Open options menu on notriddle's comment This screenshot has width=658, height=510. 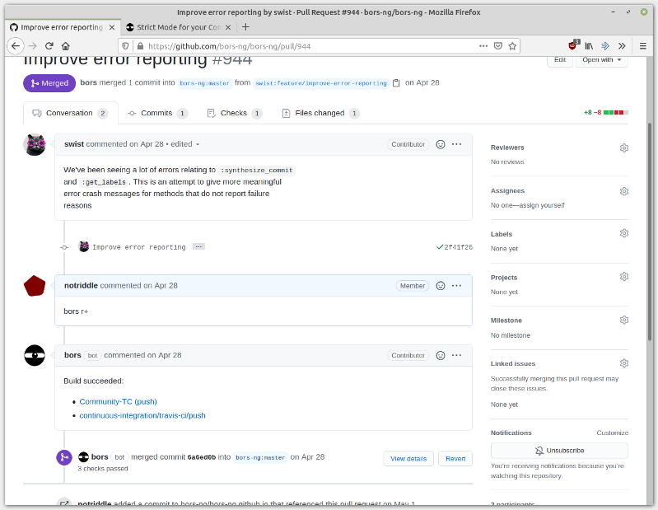[456, 285]
